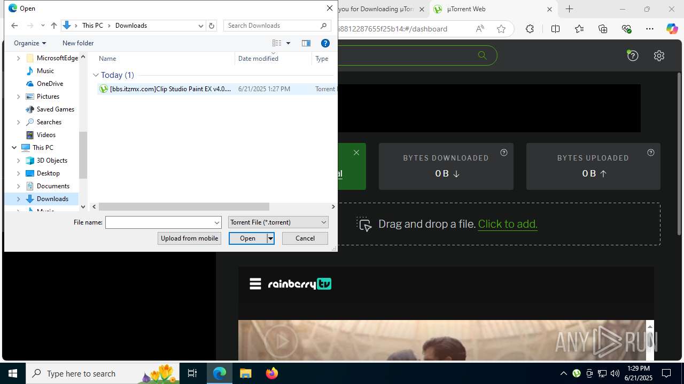Close the µTorrent Web tab
This screenshot has width=684, height=384.
pyautogui.click(x=549, y=9)
